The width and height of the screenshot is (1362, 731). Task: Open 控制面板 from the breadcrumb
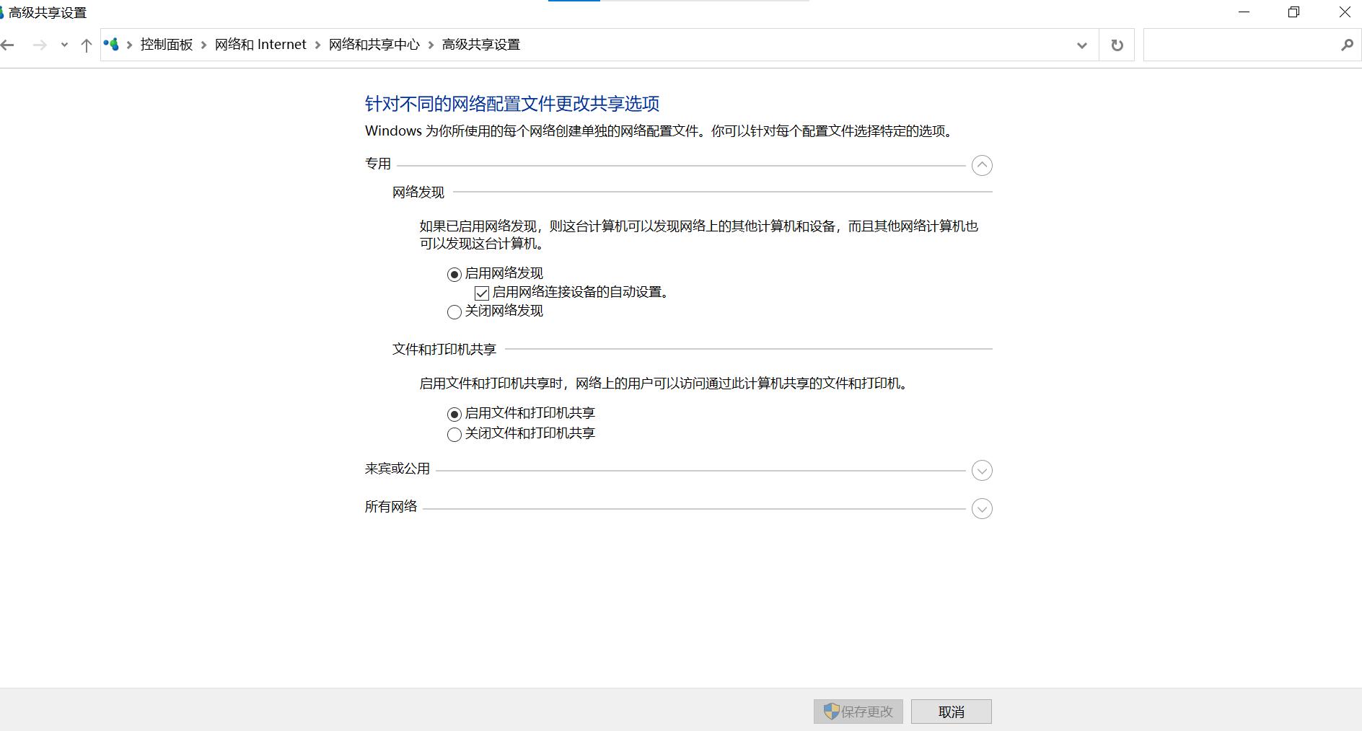point(165,44)
